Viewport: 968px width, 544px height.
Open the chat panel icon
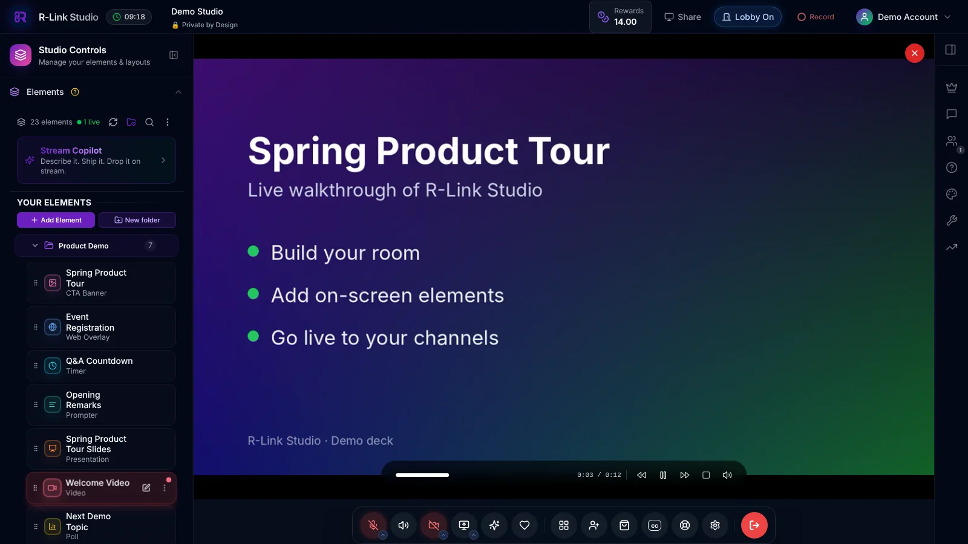click(x=952, y=114)
